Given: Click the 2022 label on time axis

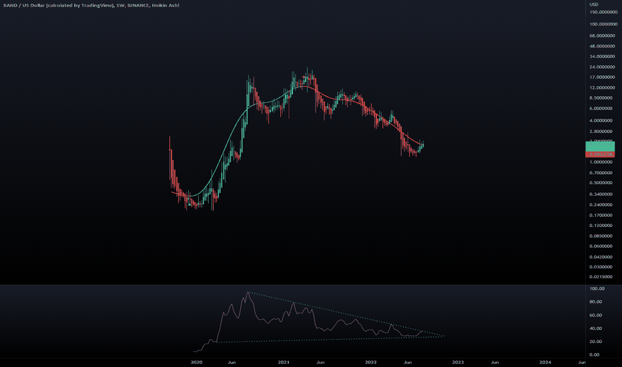Looking at the screenshot, I should 371,362.
